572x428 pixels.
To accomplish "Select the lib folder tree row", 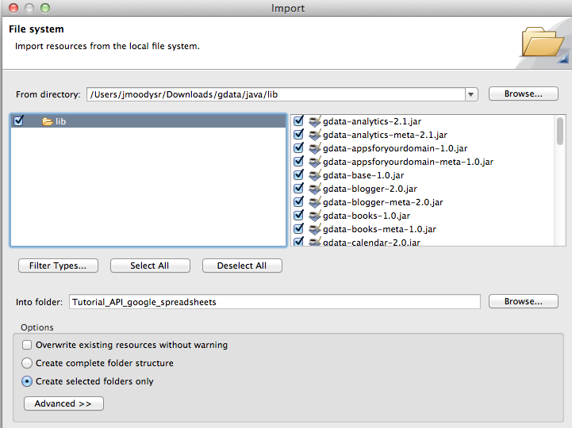I will 148,121.
